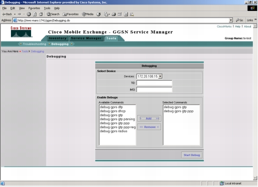Click the page scrollbar down arrow
This screenshot has height=187, width=258.
[255, 178]
